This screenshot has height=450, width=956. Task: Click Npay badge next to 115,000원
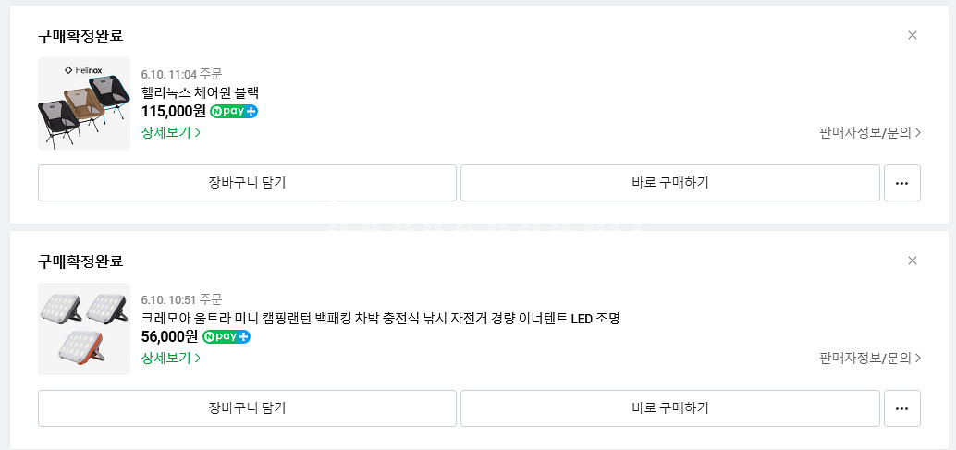coord(234,111)
